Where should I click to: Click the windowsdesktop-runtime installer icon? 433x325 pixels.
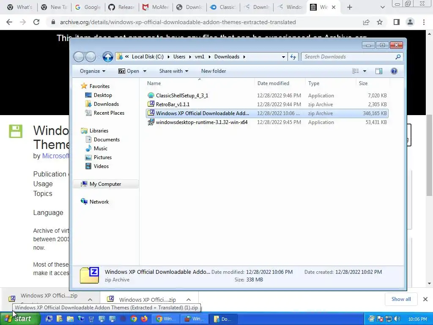pos(151,122)
